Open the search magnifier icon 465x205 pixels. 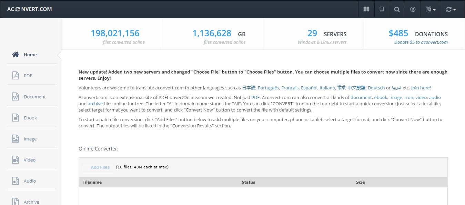[397, 9]
